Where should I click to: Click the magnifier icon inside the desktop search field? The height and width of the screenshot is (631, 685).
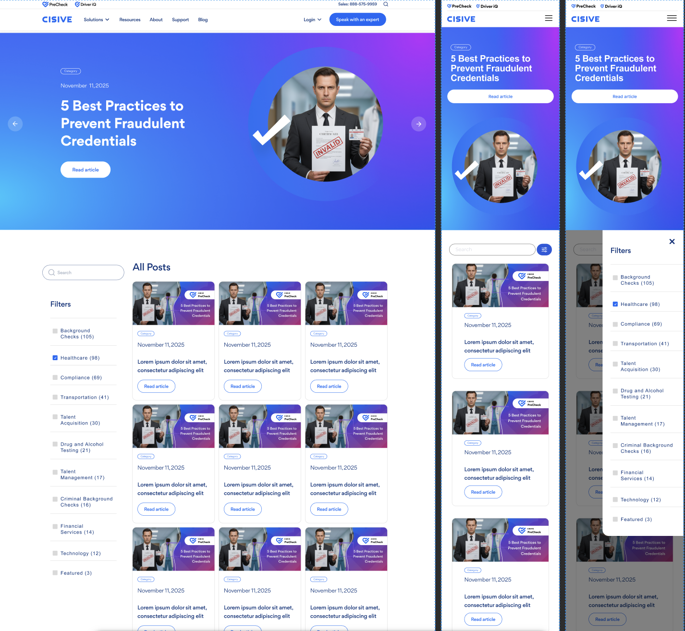(x=51, y=272)
